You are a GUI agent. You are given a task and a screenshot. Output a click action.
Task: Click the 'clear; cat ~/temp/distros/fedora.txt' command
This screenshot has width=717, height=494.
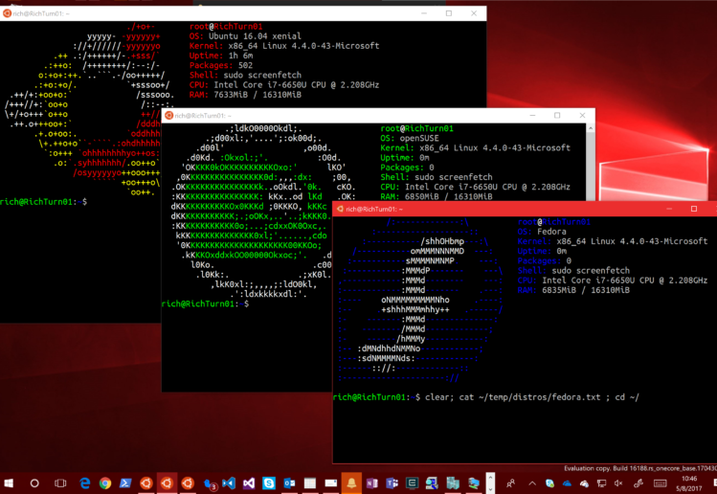click(512, 397)
